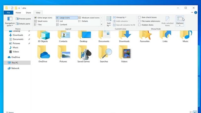Switch layout to Tiles view
Screen dimensions: 201x113
38,24
